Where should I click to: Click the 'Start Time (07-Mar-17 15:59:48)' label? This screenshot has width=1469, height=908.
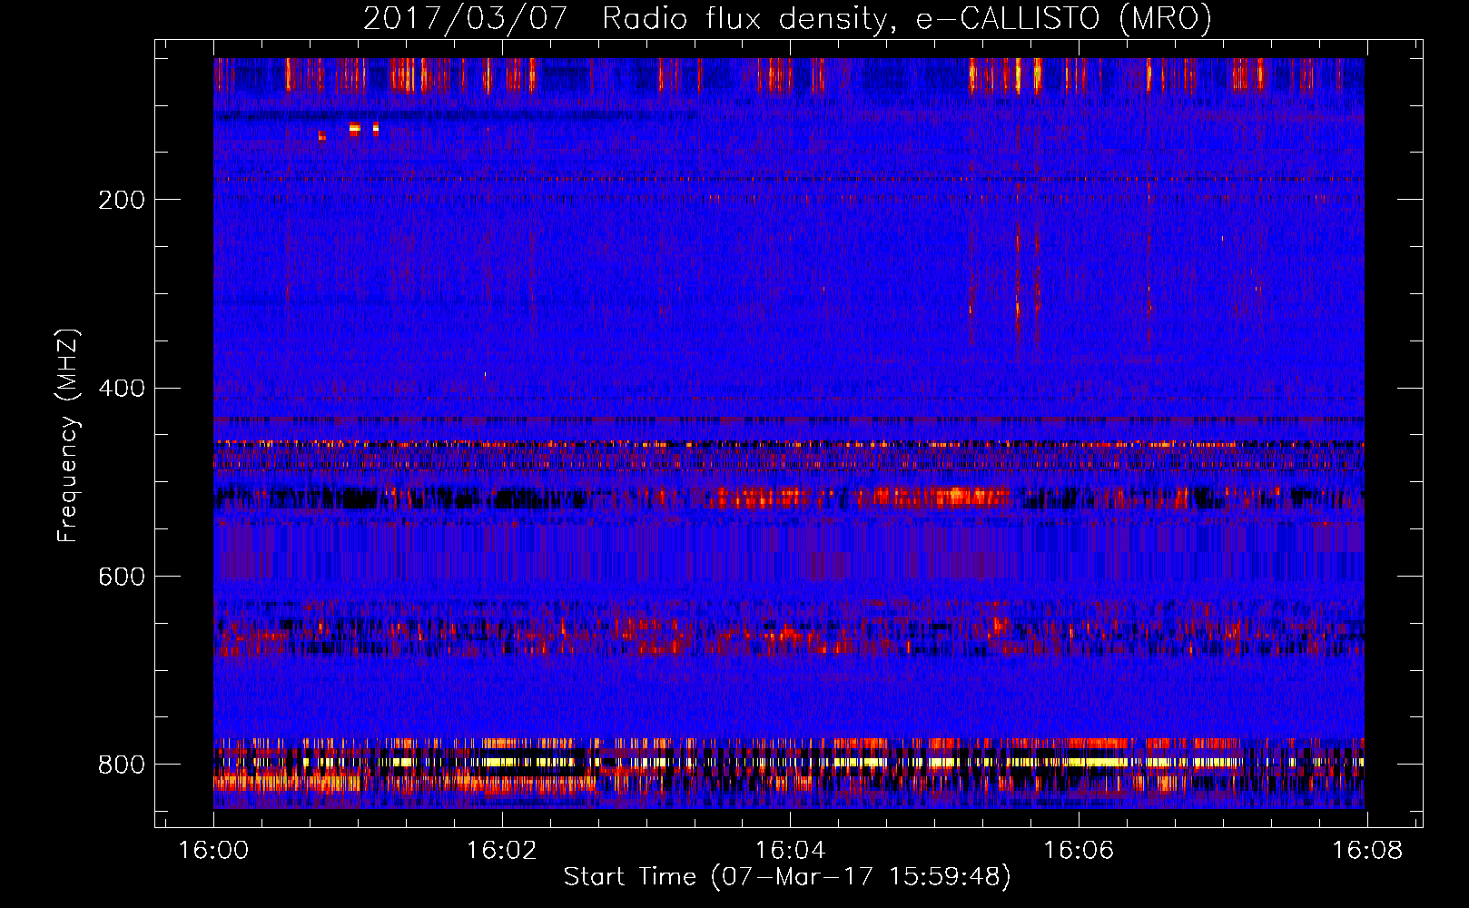click(x=787, y=877)
